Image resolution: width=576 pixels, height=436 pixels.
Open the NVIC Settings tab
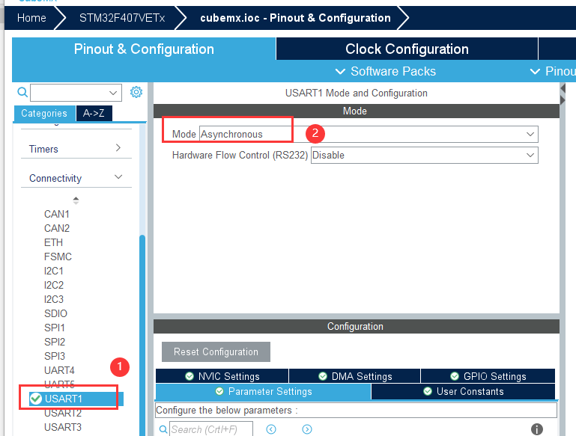(222, 376)
